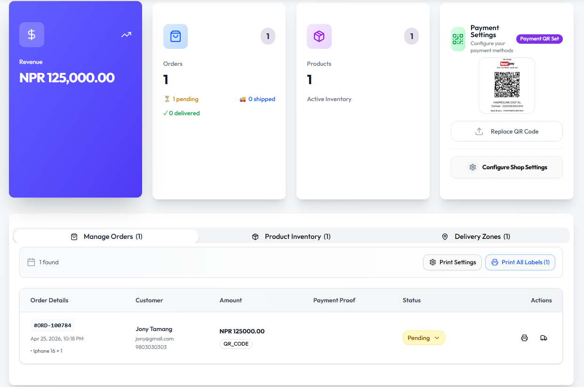The height and width of the screenshot is (387, 584).
Task: Select the Manage Orders tab
Action: click(106, 237)
